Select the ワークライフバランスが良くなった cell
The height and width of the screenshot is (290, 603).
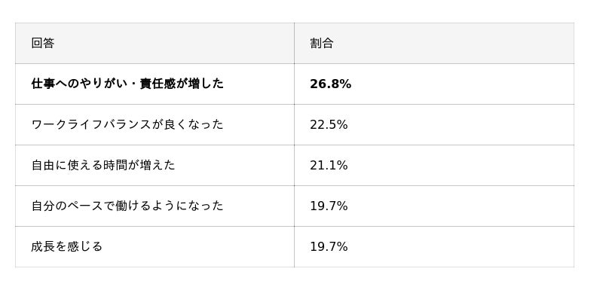click(x=155, y=124)
